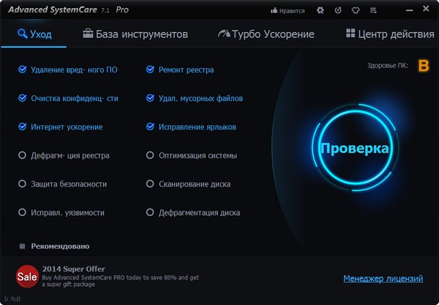The height and width of the screenshot is (305, 439).
Task: Open the Менеджер лицензий link
Action: (383, 279)
